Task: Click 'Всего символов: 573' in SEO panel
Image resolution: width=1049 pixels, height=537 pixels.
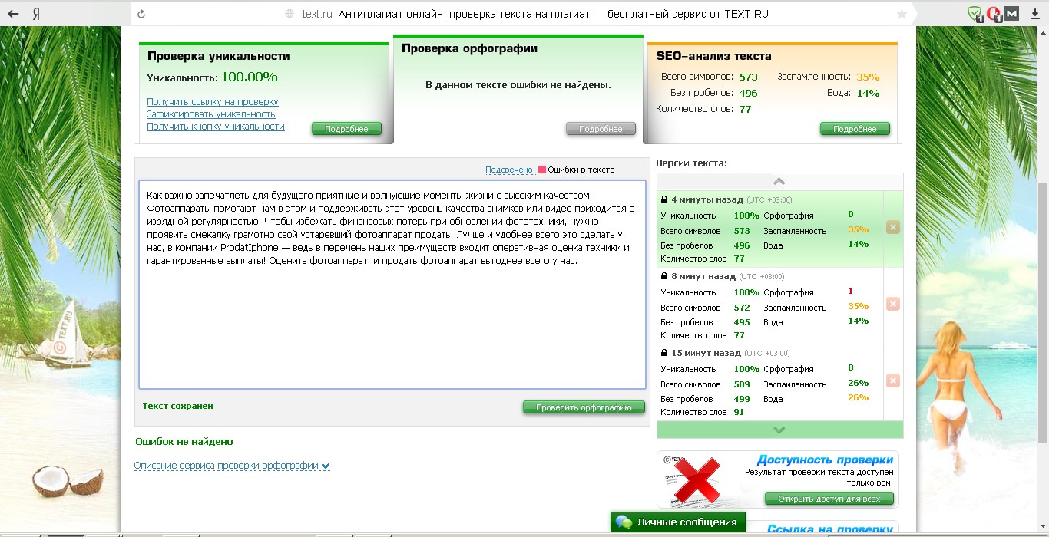Action: pos(710,77)
